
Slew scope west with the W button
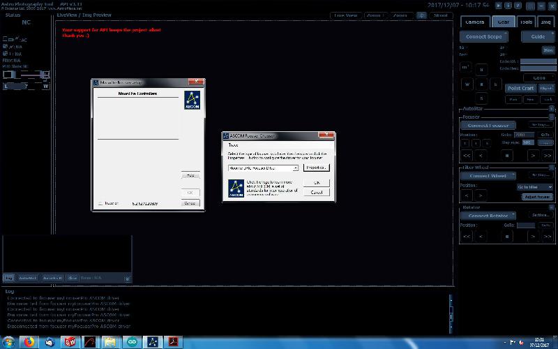click(x=467, y=84)
